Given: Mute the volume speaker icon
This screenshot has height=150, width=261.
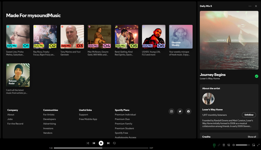Looking at the screenshot, I should (233, 145).
